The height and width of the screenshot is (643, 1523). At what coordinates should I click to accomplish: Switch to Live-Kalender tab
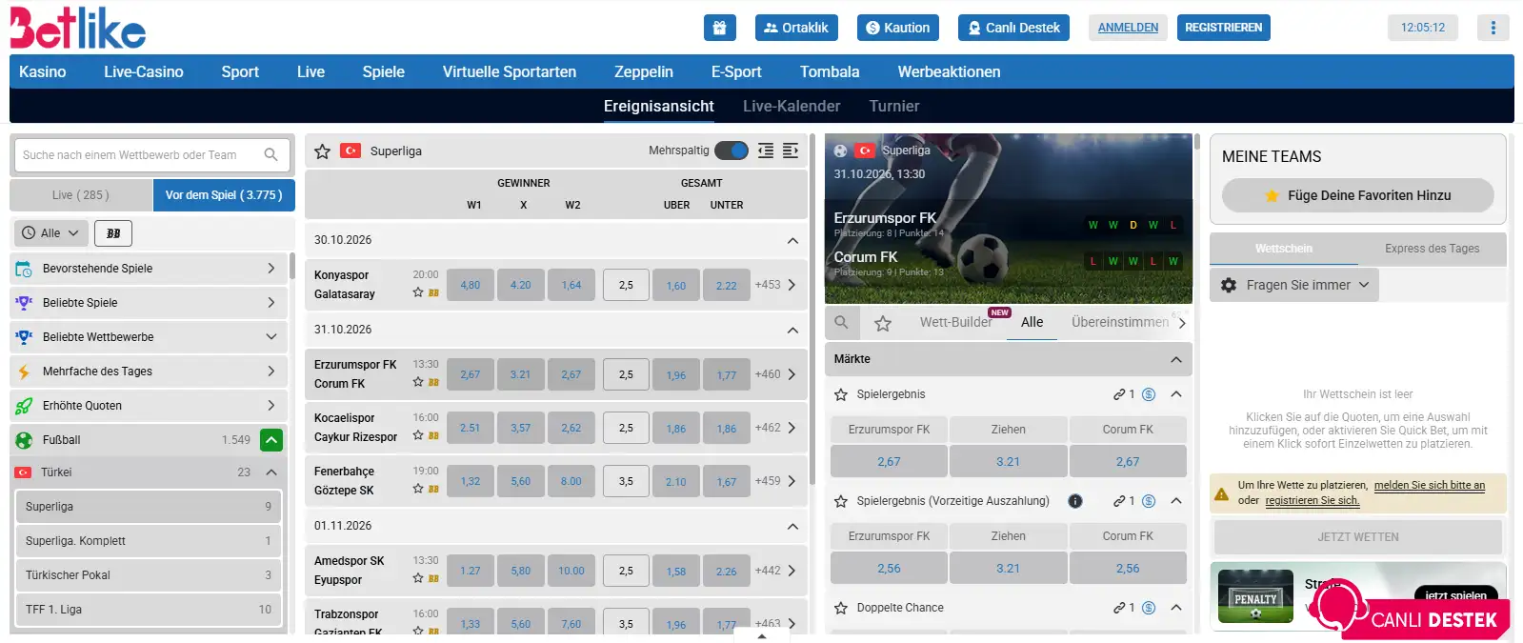tap(792, 107)
